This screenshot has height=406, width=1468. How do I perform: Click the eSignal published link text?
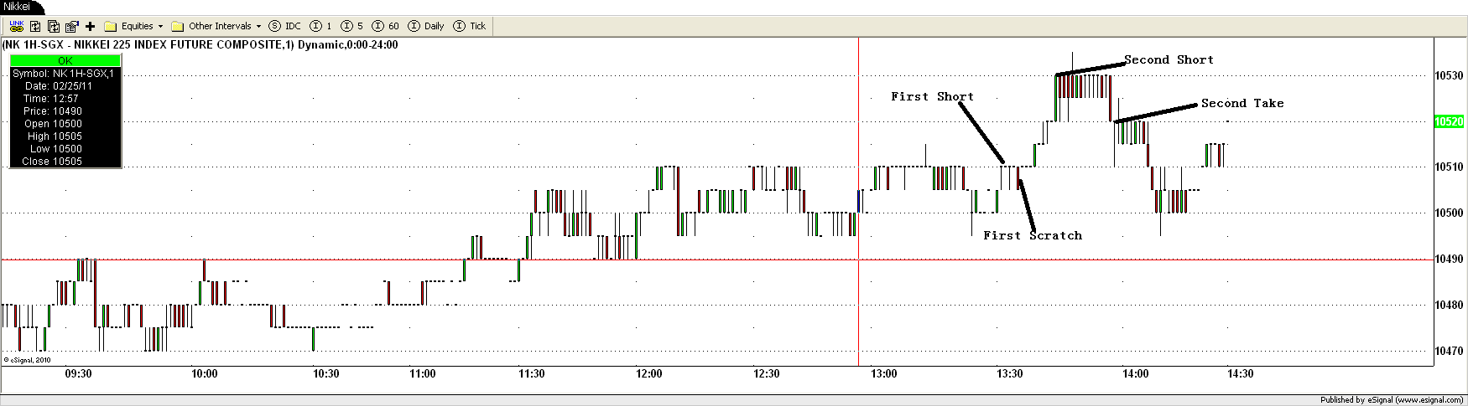coord(1392,400)
